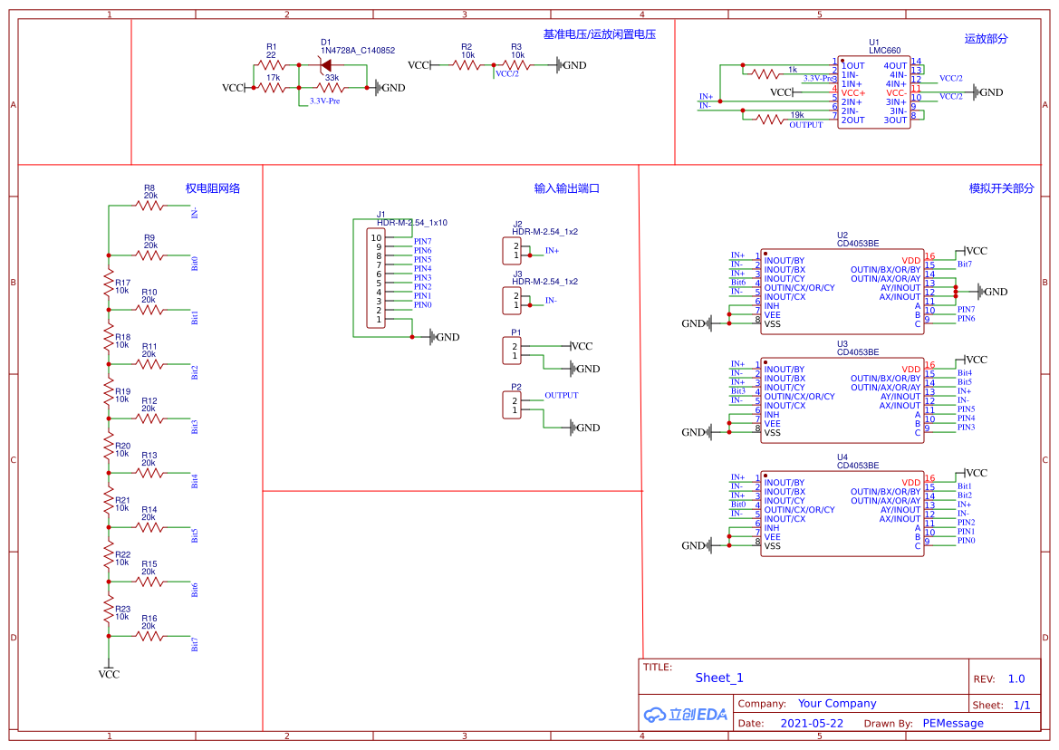Click the IN+ net label beside J2
The width and height of the screenshot is (1059, 750).
tap(552, 250)
